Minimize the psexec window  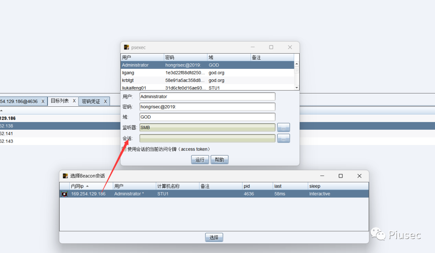253,47
